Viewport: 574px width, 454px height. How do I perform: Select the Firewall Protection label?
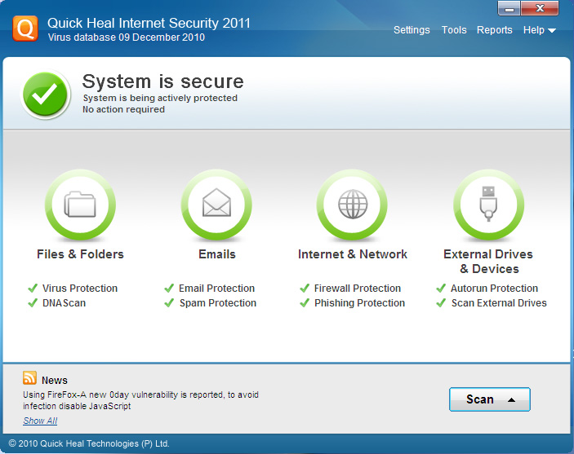tap(358, 288)
